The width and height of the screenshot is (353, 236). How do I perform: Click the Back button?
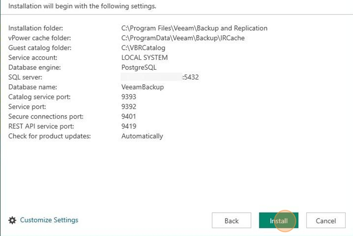pos(231,220)
